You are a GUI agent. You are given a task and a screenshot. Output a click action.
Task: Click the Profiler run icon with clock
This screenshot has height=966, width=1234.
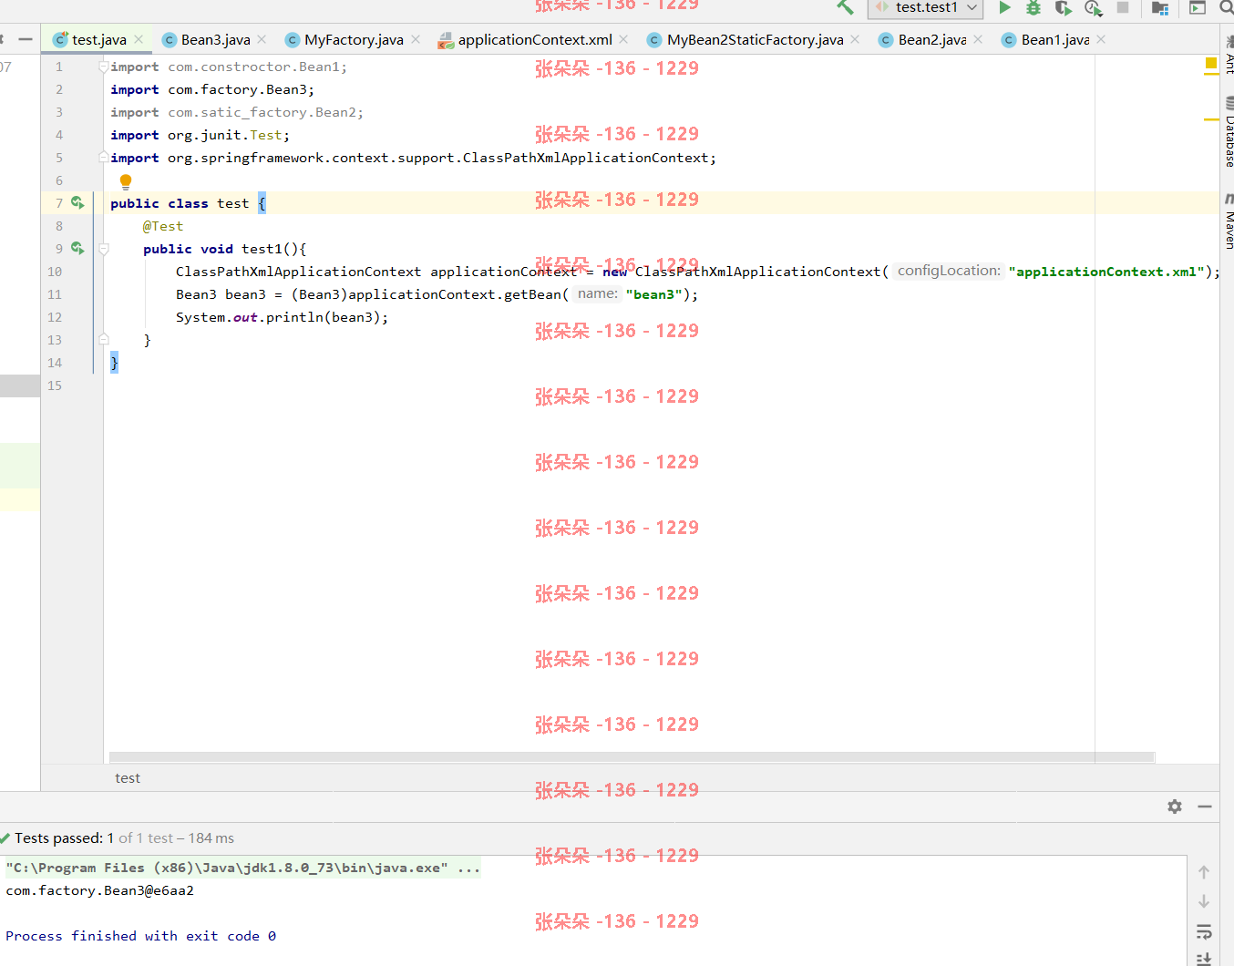click(1093, 7)
